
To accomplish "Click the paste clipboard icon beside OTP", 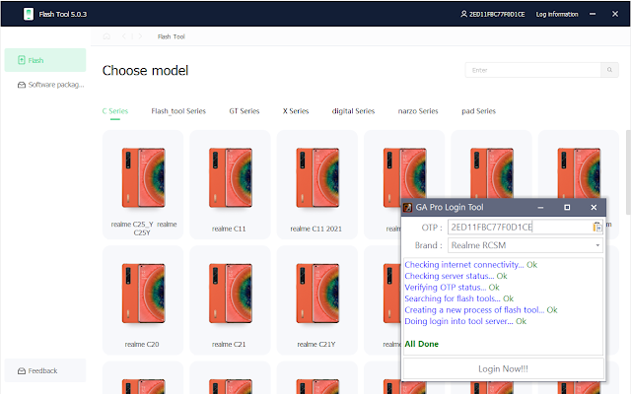I will point(597,227).
